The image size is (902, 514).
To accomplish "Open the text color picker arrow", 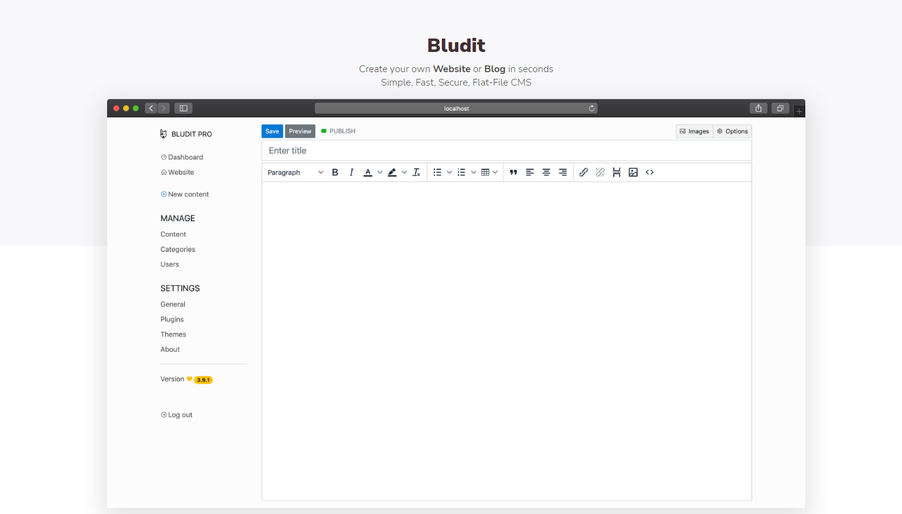I will click(380, 172).
